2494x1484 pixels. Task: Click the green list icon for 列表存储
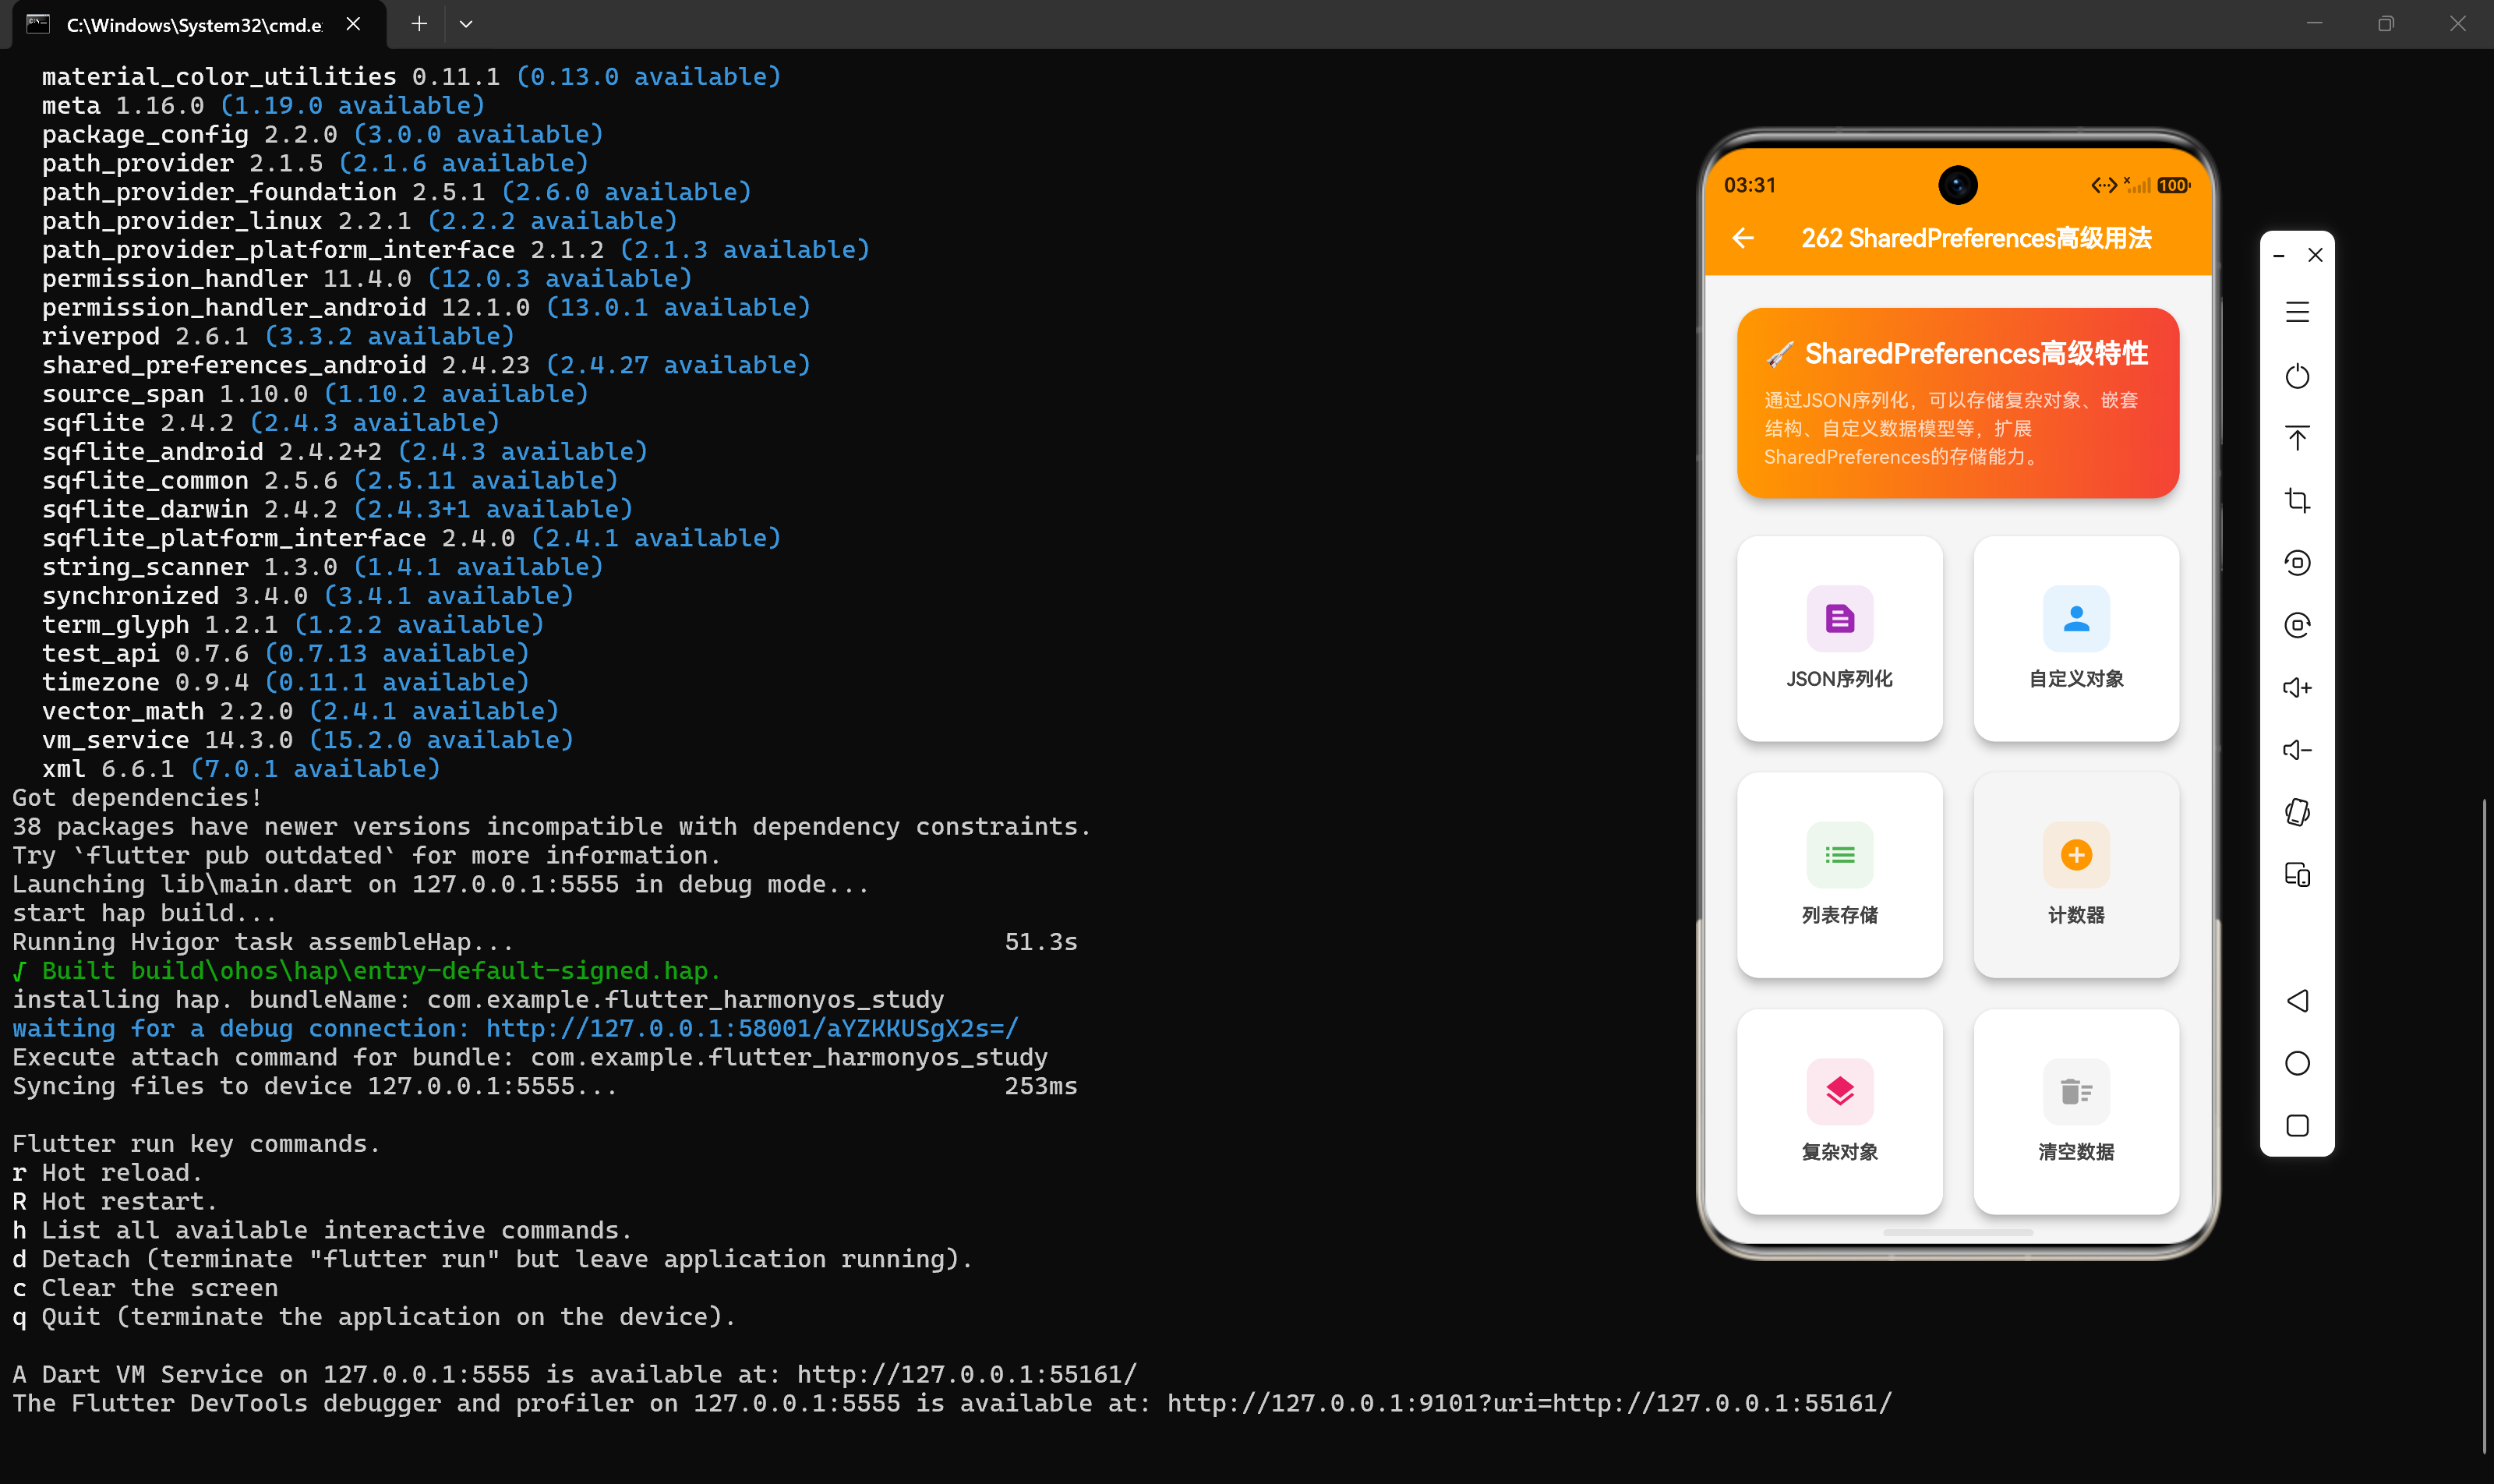click(x=1839, y=855)
